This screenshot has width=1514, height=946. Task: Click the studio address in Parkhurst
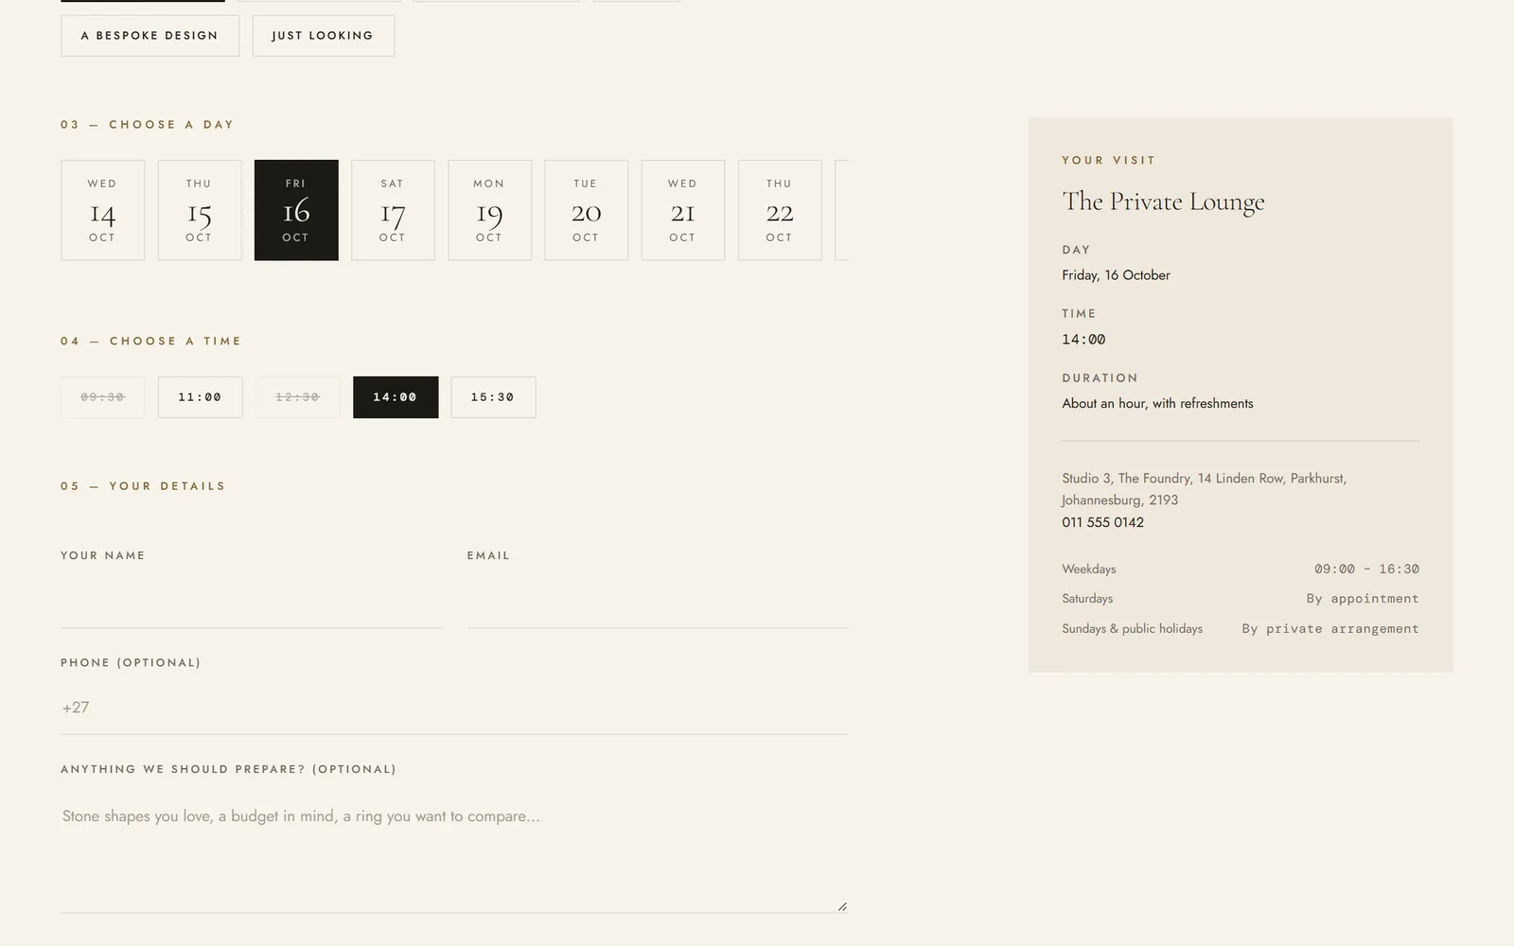point(1204,489)
